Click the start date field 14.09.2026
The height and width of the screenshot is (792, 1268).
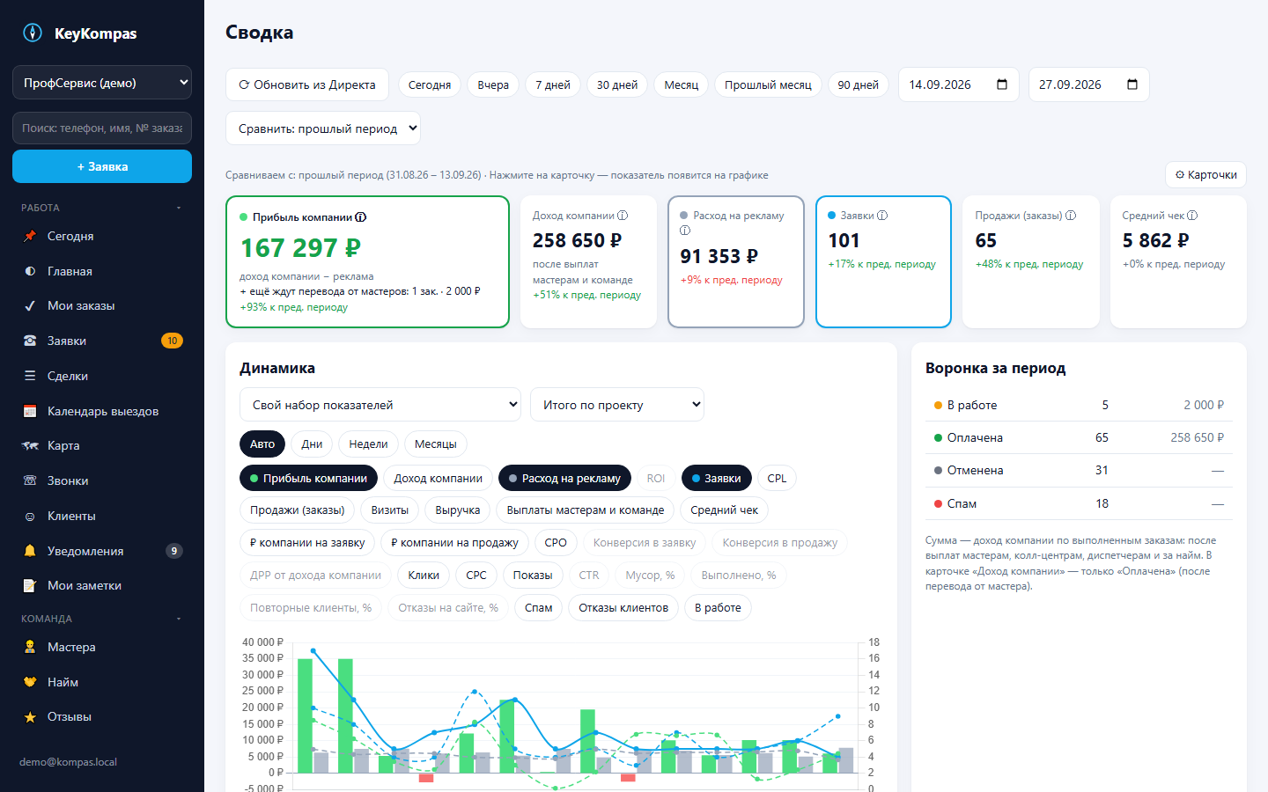(959, 84)
